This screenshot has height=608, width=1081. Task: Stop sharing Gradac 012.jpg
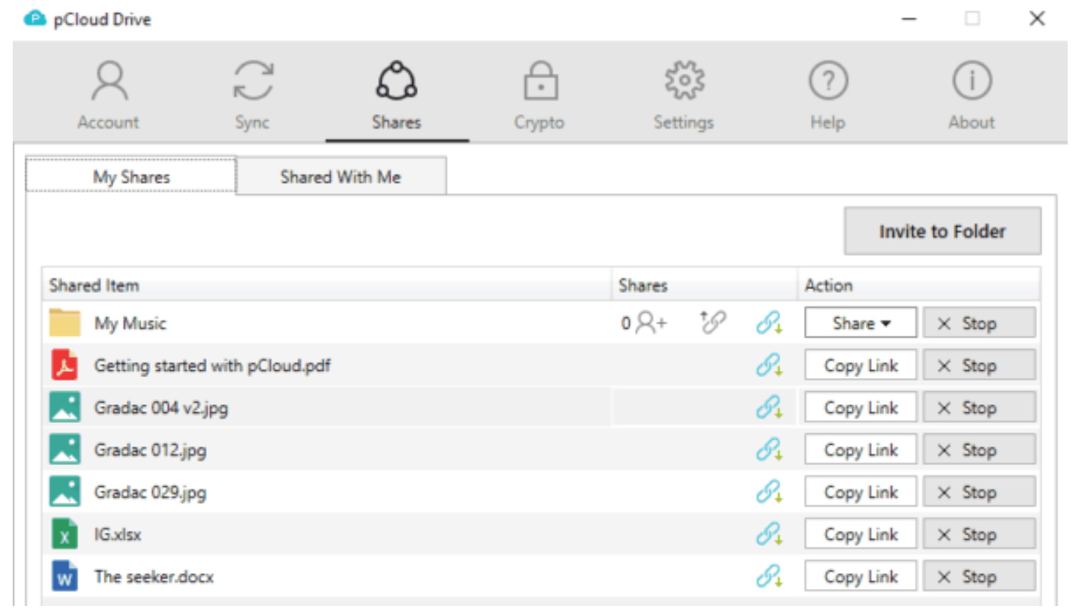[979, 450]
